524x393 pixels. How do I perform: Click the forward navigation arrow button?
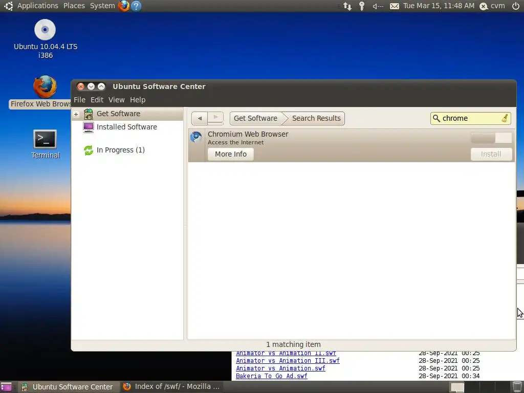tap(215, 118)
